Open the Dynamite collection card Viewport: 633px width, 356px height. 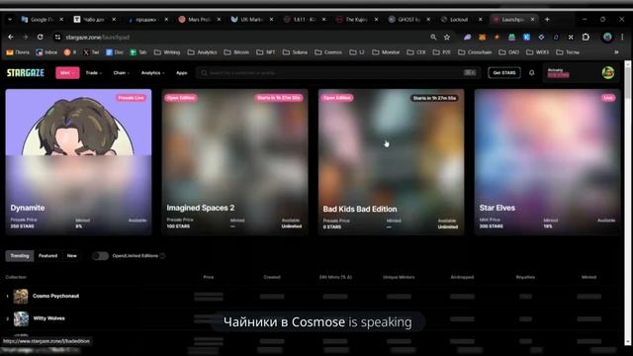pos(79,162)
